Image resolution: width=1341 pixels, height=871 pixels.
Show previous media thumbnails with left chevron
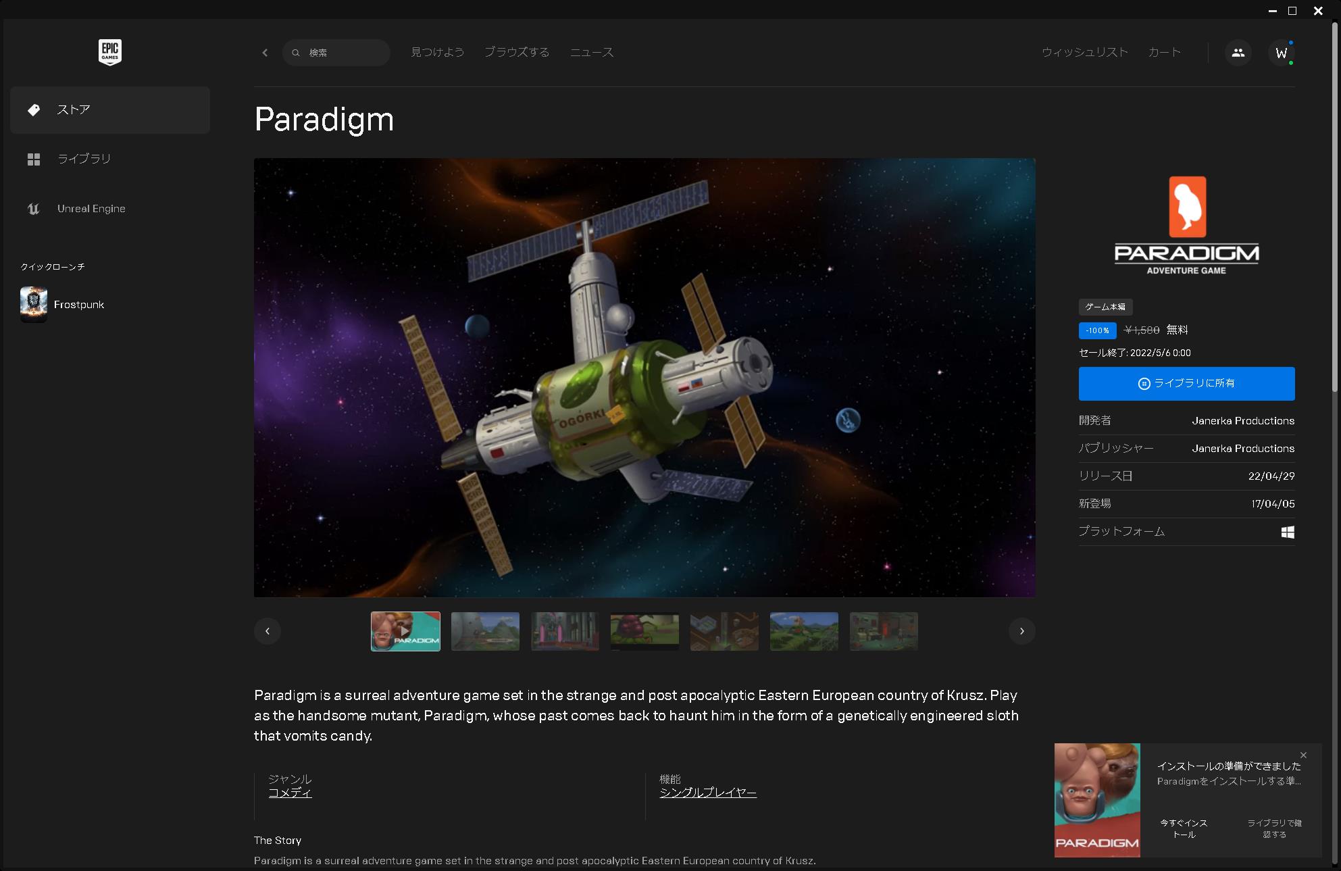(268, 631)
